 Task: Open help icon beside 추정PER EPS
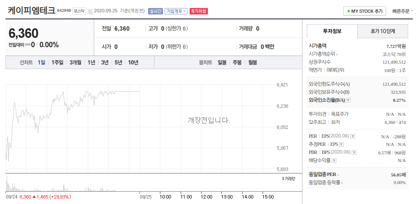pos(341,145)
